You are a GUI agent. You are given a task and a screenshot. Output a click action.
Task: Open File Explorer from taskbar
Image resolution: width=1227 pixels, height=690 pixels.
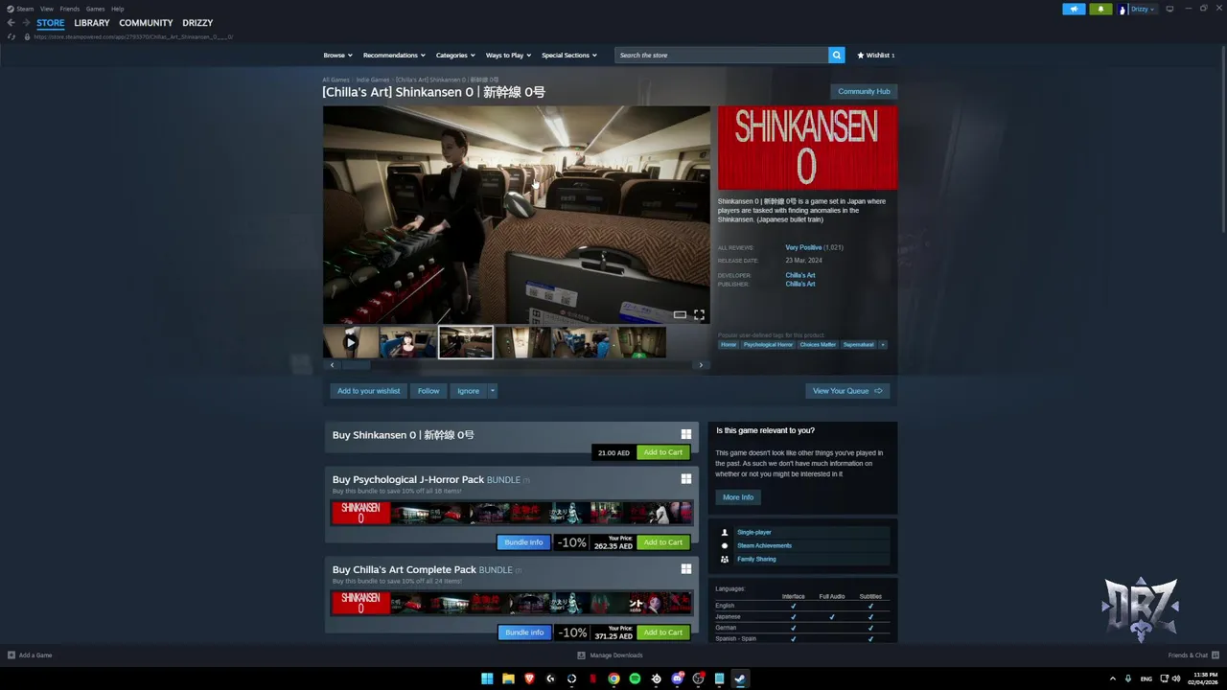click(508, 678)
